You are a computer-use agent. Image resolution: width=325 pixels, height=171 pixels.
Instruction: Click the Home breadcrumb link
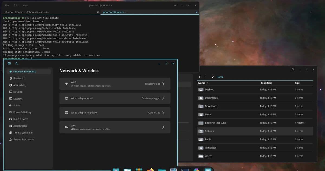point(220,77)
